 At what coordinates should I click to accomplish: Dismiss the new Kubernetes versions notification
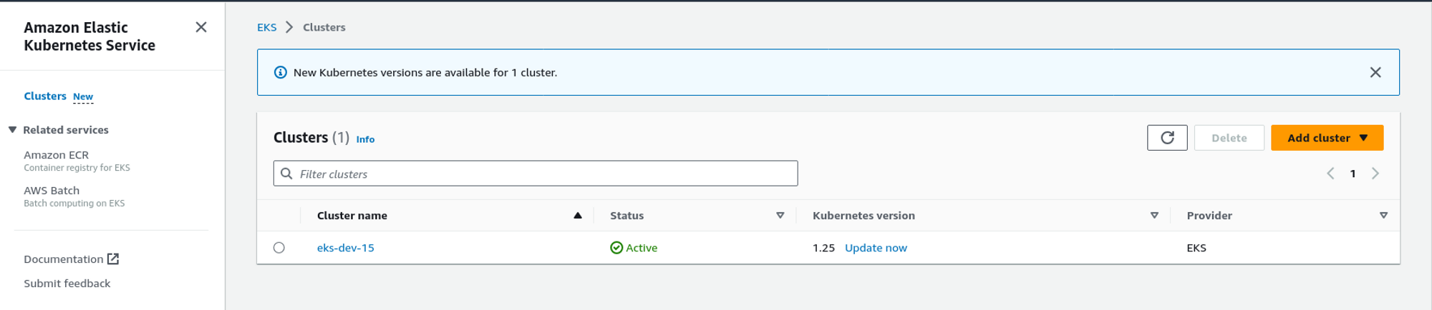click(1375, 72)
